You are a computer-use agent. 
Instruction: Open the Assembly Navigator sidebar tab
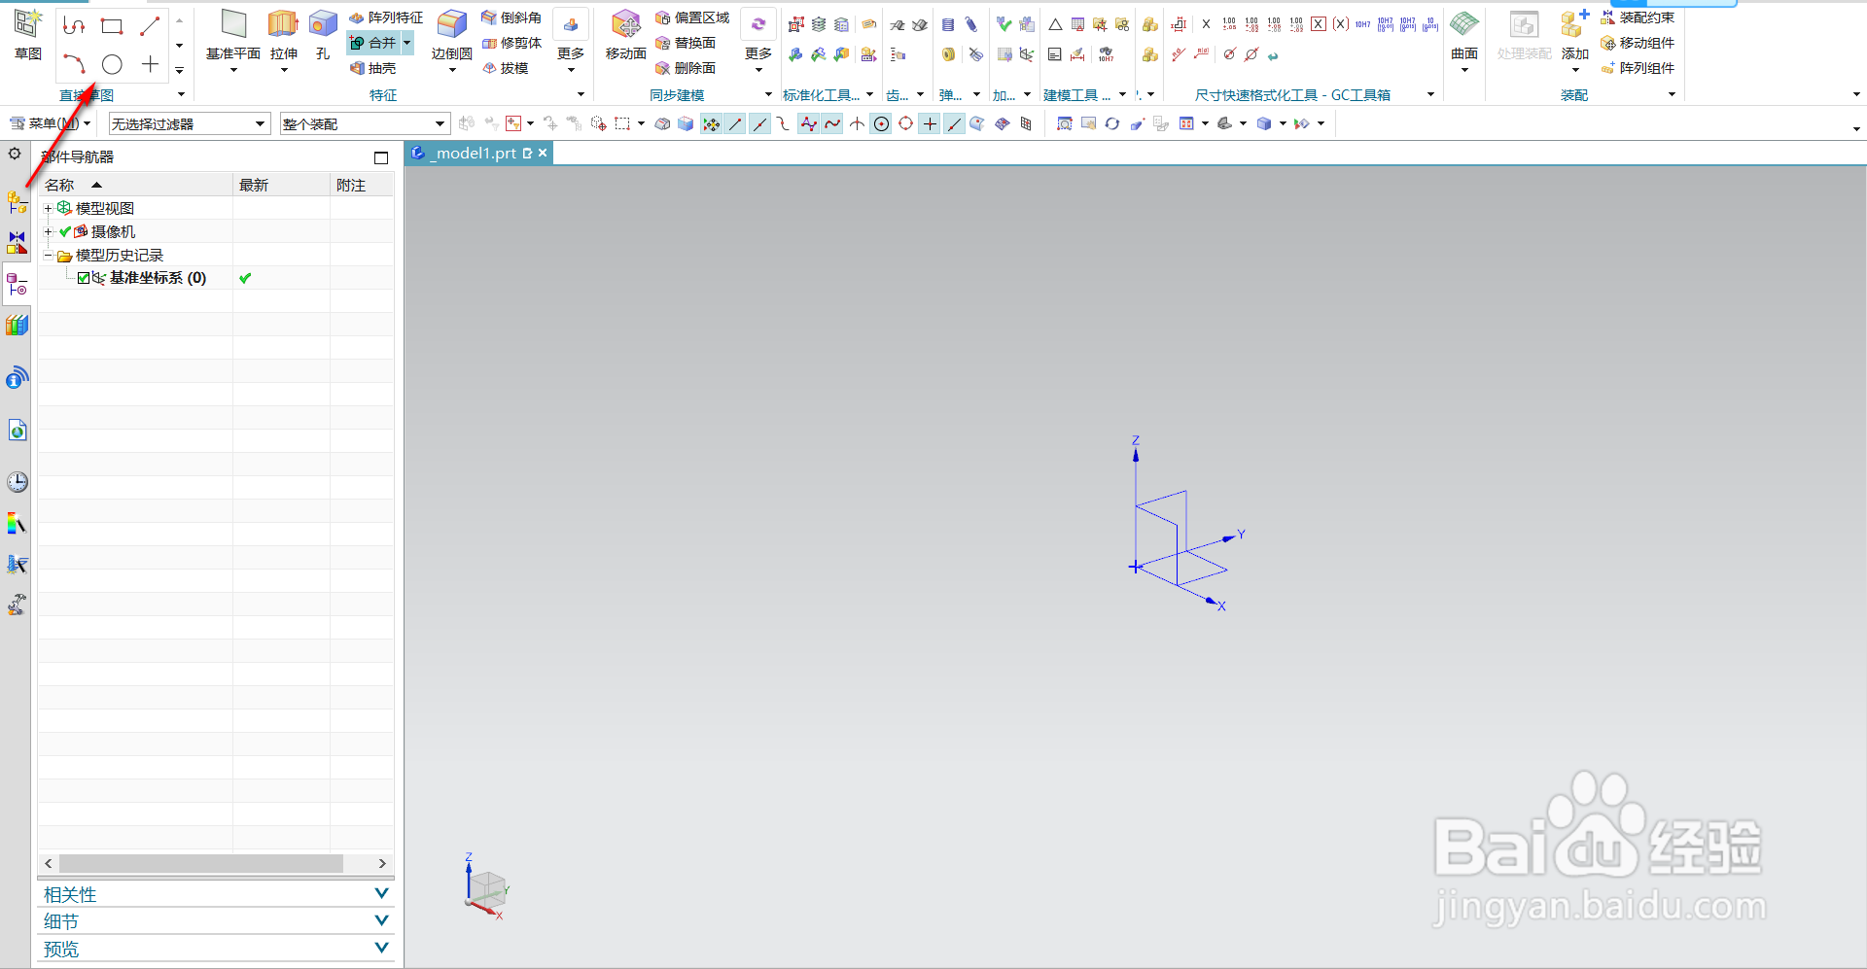(x=17, y=202)
